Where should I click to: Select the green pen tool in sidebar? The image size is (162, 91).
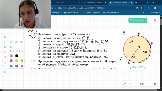(5, 42)
